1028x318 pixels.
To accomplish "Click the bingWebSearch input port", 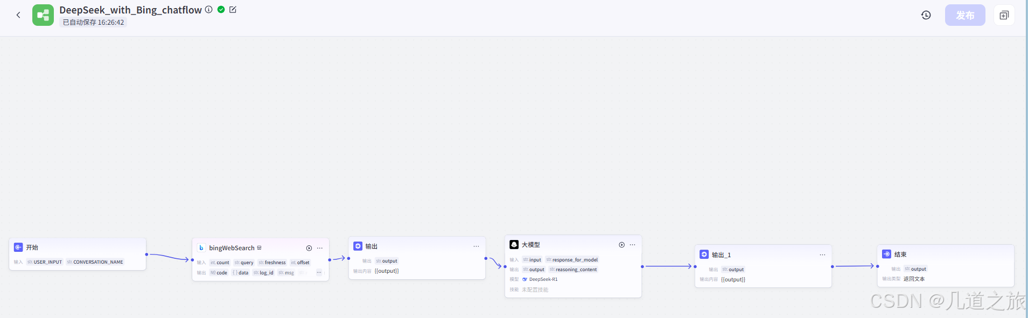I will coord(192,260).
